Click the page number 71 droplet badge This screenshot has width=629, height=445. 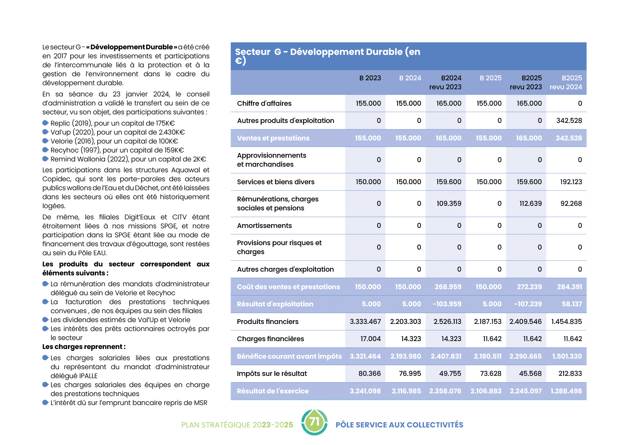point(314,422)
